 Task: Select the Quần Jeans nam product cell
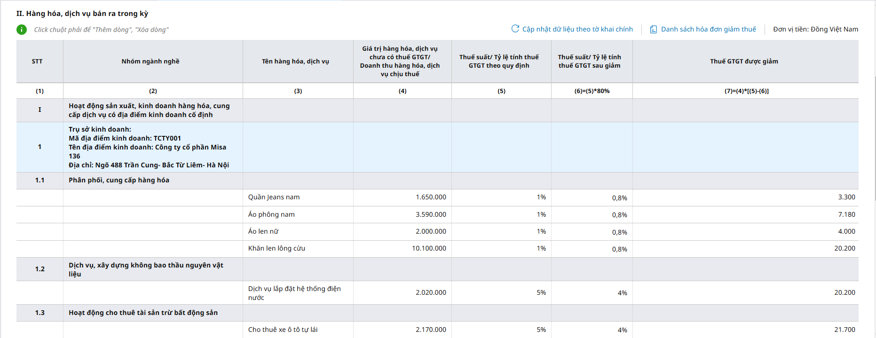274,197
